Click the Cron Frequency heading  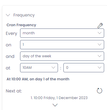tap(21, 25)
